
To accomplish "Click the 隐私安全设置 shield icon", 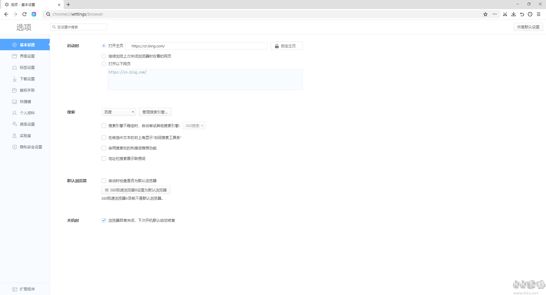I will click(15, 147).
